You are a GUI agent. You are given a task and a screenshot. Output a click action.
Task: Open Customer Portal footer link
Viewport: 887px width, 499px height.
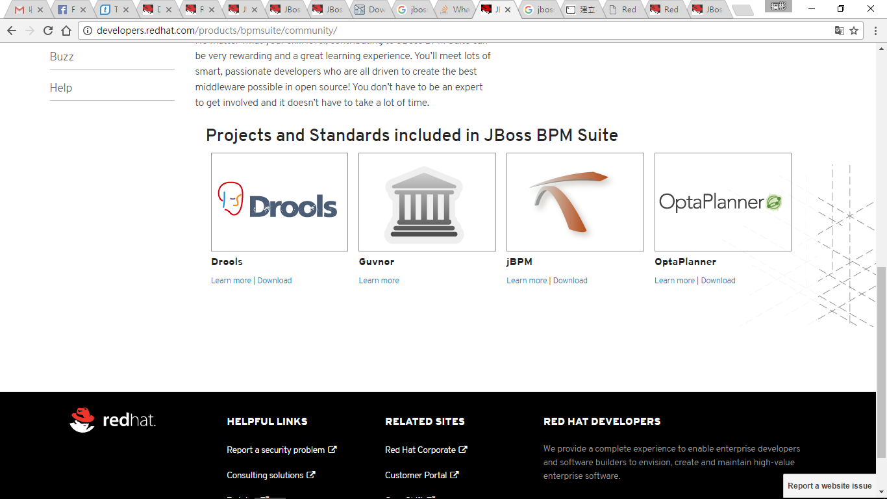coord(416,475)
